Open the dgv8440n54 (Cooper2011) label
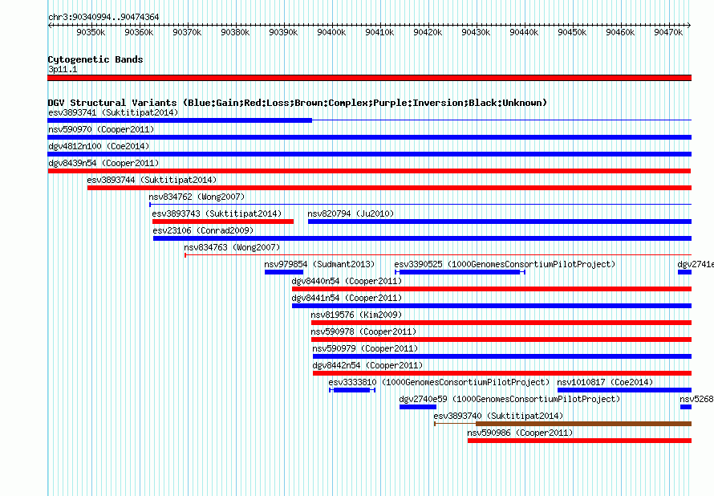 347,281
